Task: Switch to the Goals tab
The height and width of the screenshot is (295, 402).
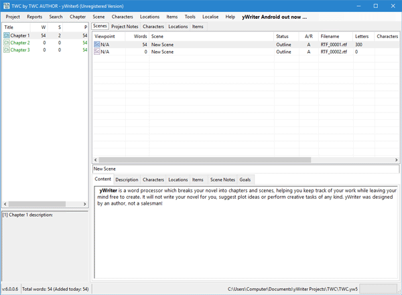Action: pos(245,180)
